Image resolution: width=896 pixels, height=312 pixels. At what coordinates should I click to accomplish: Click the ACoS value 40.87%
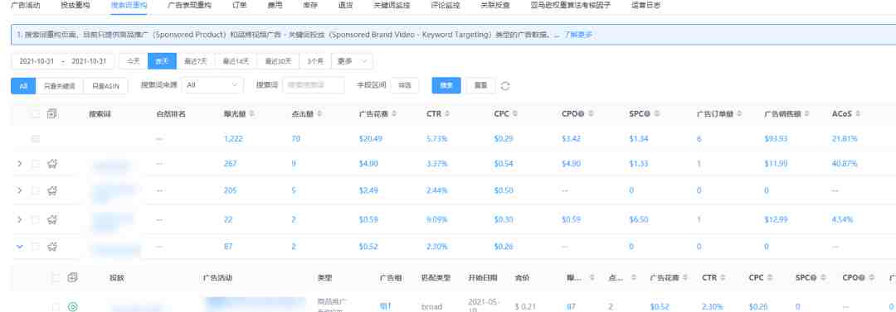(845, 164)
